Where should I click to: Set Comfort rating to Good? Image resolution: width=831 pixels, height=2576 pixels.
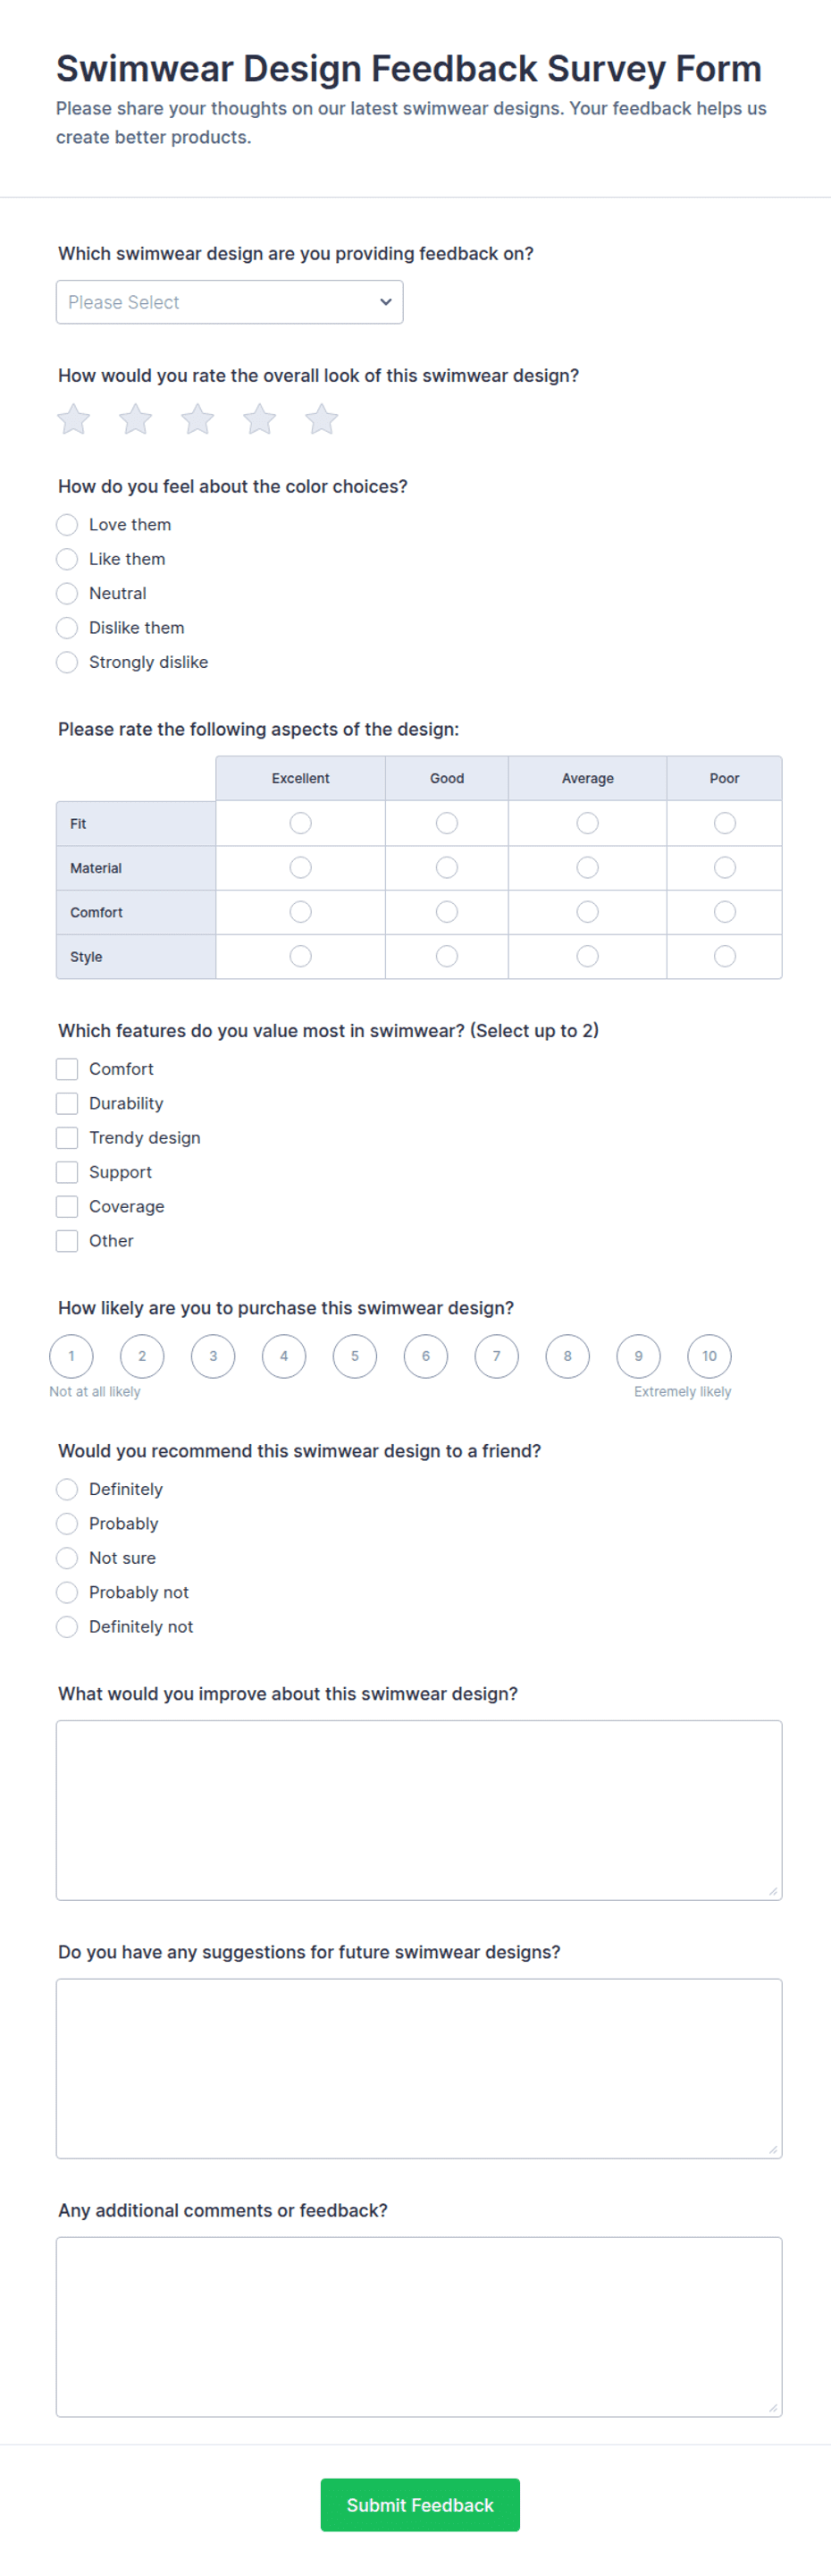coord(447,912)
